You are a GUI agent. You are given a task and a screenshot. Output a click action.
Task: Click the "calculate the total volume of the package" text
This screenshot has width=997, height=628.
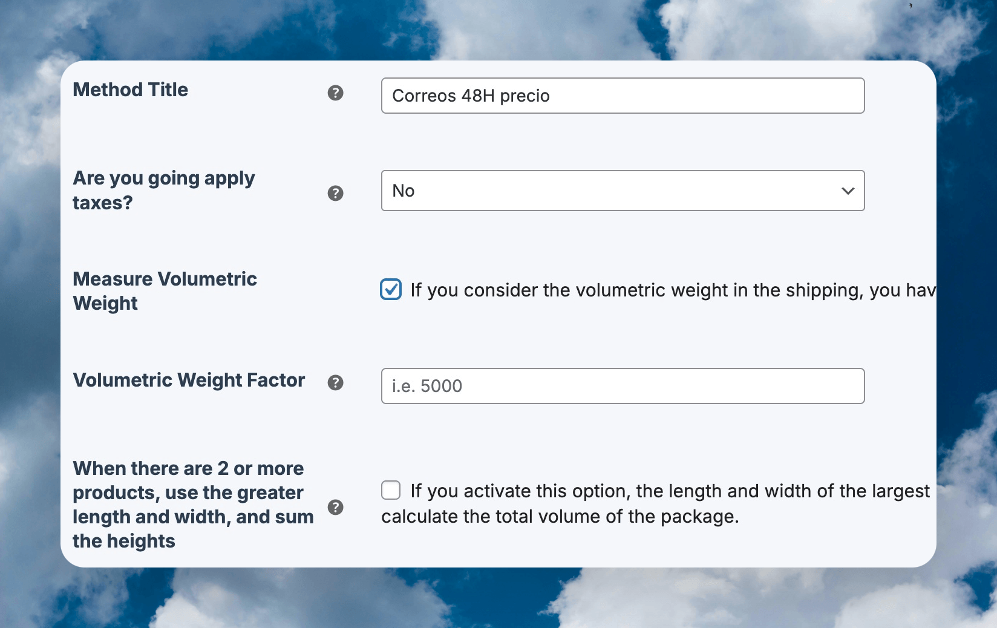pyautogui.click(x=560, y=517)
